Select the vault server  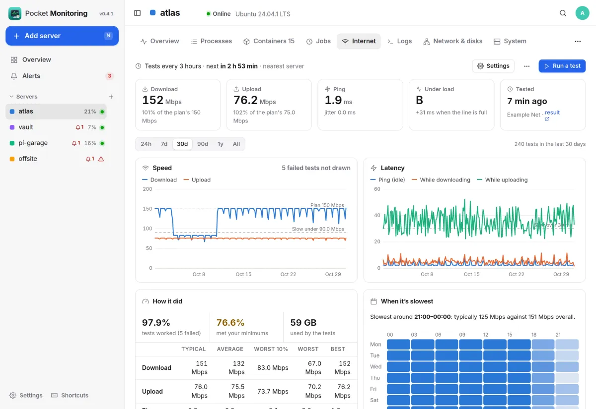click(x=56, y=127)
